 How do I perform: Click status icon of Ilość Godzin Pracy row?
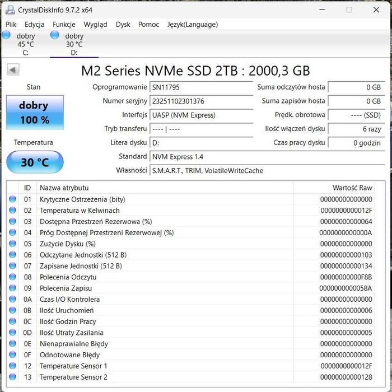(12, 321)
